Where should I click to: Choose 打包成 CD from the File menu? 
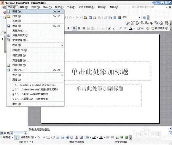coord(35,50)
